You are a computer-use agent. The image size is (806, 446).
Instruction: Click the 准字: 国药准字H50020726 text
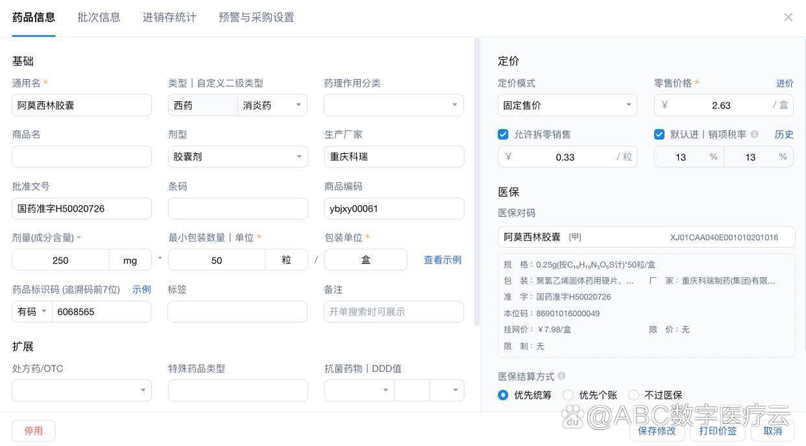(557, 297)
